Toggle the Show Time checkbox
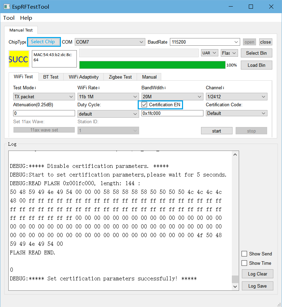Viewport: 282px width, 307px height. [x=244, y=263]
